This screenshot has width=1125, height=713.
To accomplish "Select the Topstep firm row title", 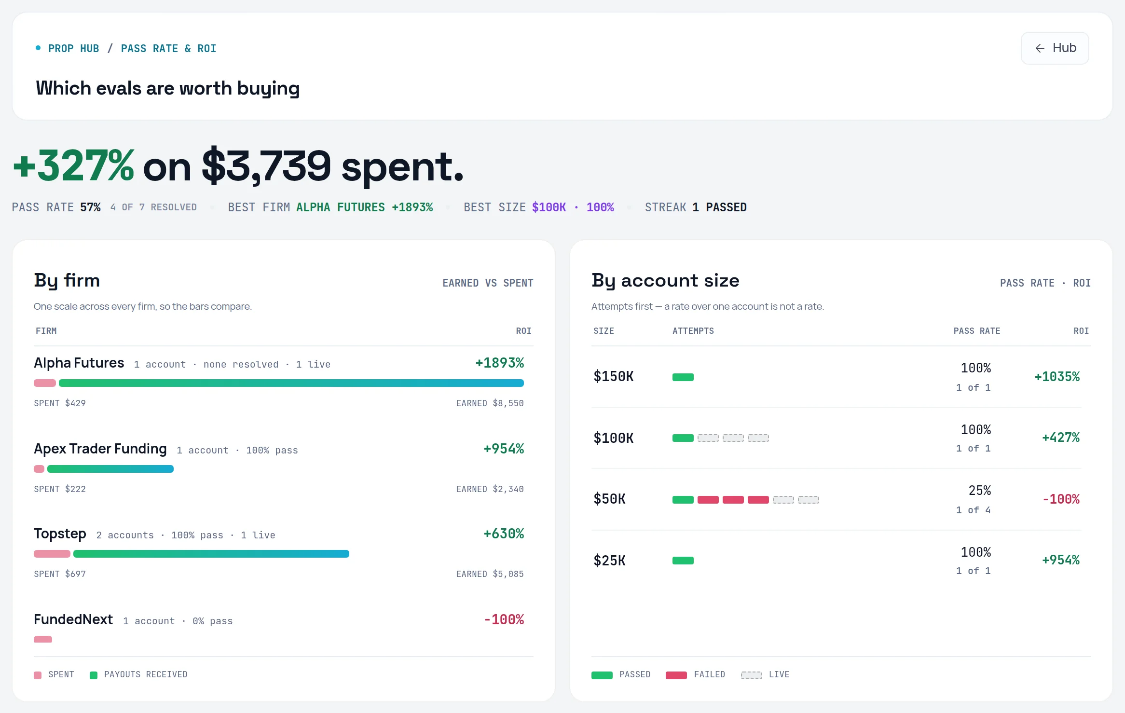I will [x=60, y=534].
